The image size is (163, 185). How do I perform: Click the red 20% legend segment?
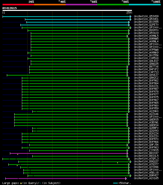18,5
